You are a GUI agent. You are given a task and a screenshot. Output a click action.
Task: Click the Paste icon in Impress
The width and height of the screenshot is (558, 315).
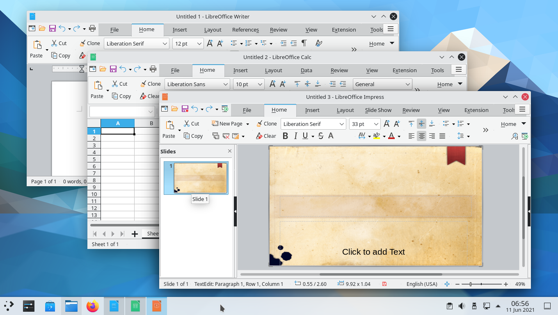[x=169, y=125]
